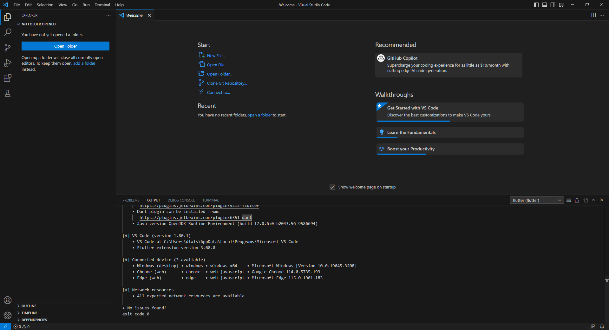The width and height of the screenshot is (609, 330).
Task: Open the flutter output channel dropdown
Action: pos(537,200)
